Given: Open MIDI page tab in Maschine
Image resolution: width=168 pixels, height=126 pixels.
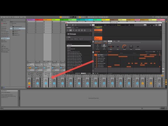Looking at the screenshot, I should pyautogui.click(x=119, y=41).
